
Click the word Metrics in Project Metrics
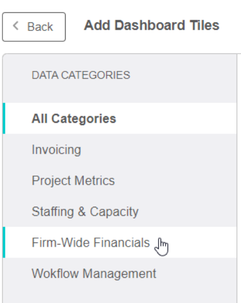(x=94, y=181)
